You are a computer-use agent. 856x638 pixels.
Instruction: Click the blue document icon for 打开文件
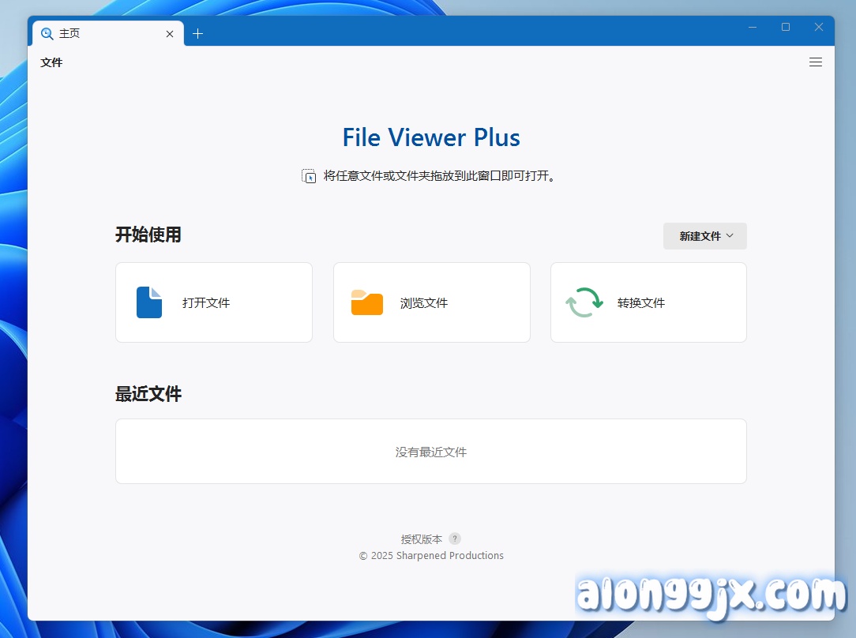point(150,302)
